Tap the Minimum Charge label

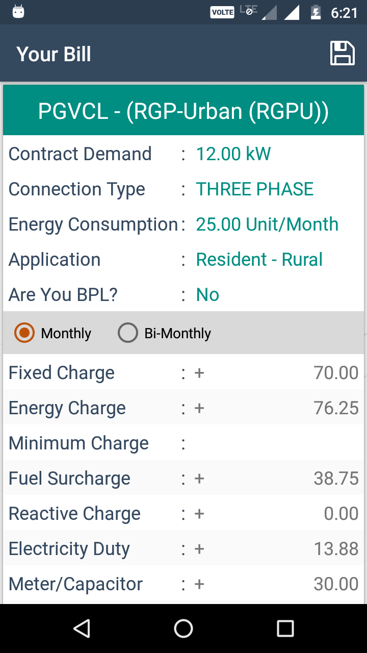pyautogui.click(x=78, y=443)
